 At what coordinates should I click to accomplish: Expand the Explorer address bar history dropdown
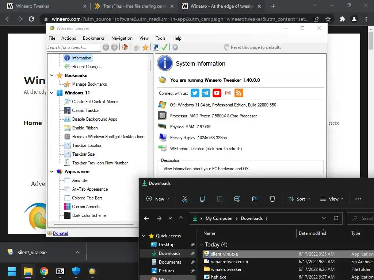(x=324, y=218)
